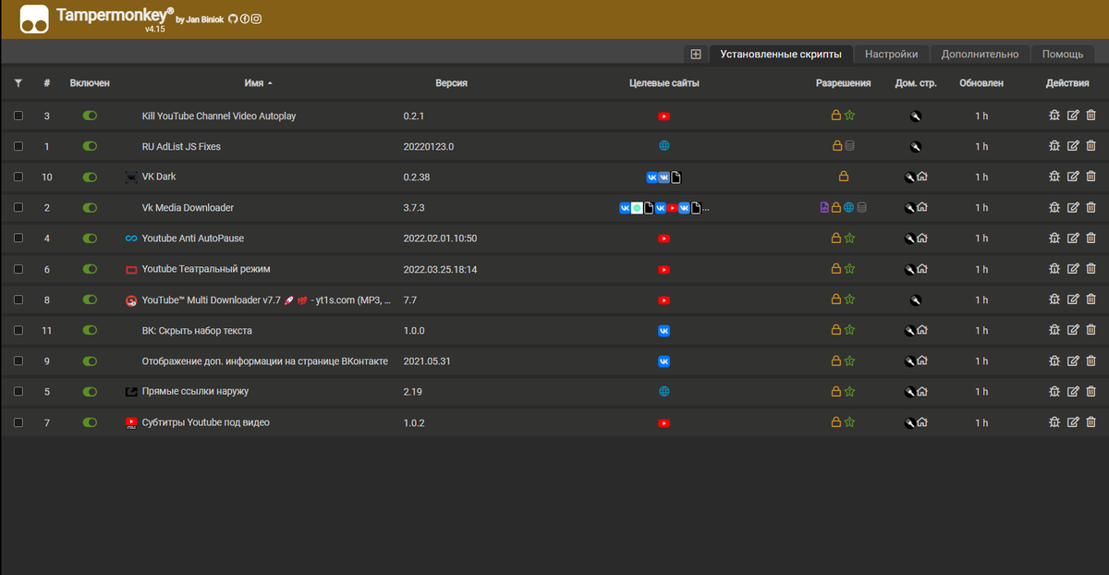Click the lock permission icon for VK Dark

click(843, 177)
